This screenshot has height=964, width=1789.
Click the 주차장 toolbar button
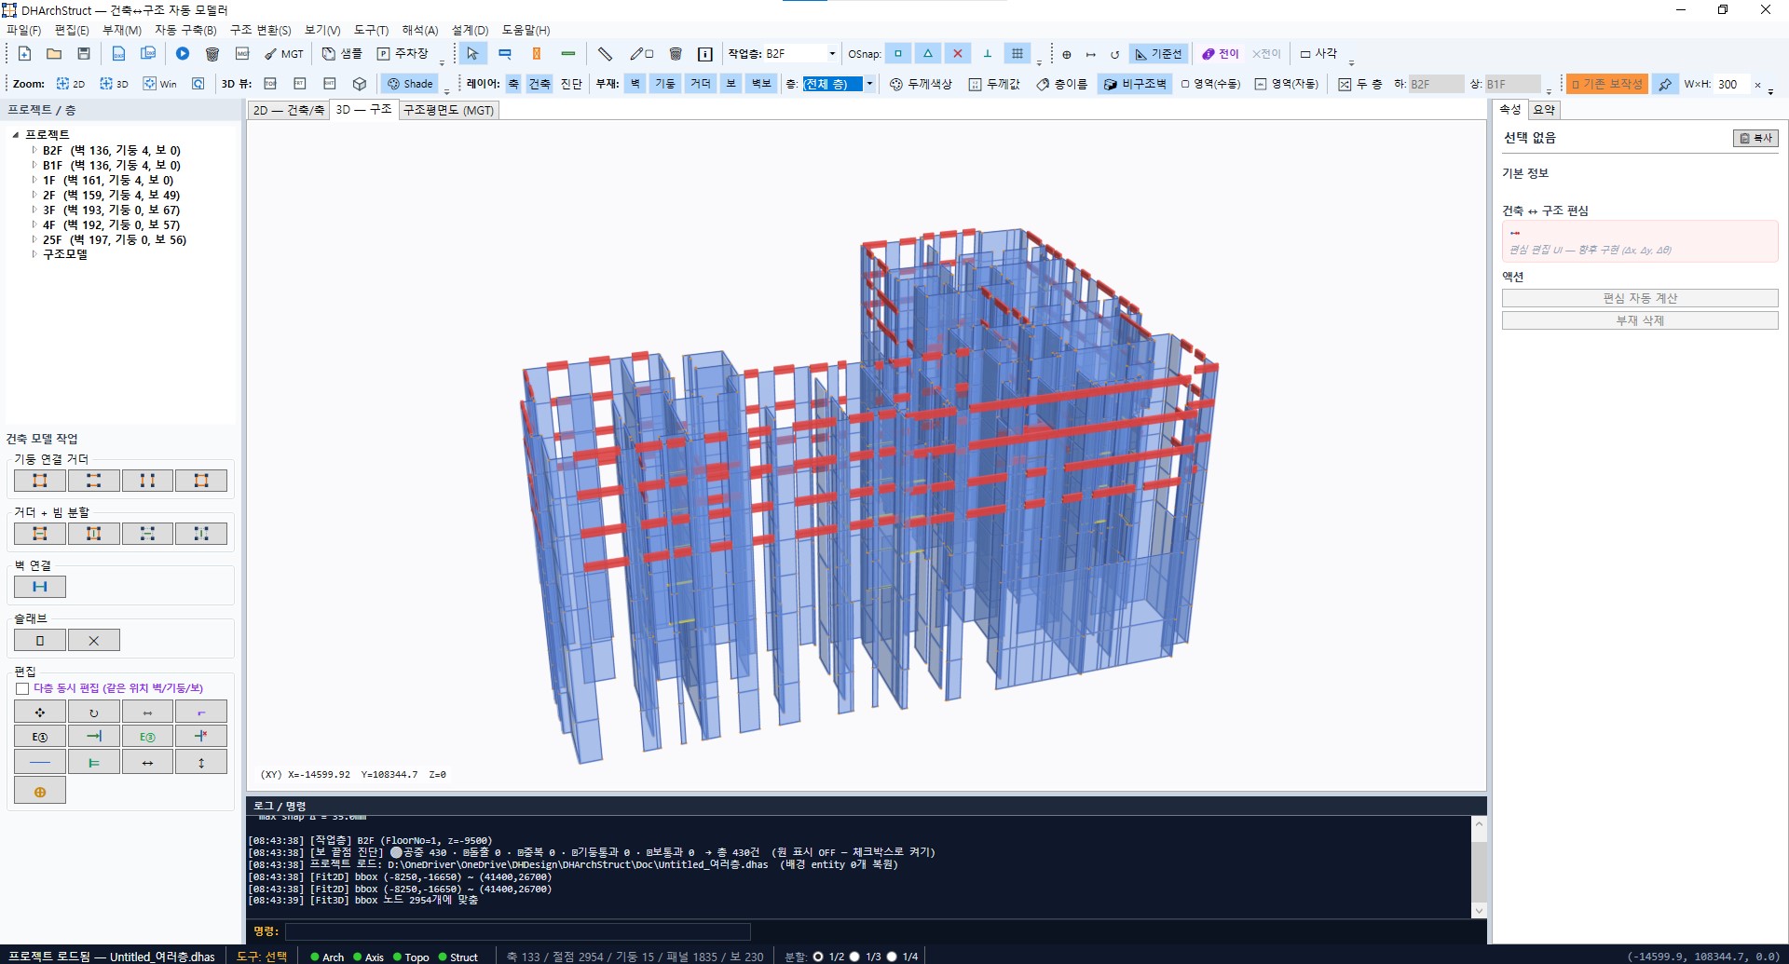click(403, 54)
